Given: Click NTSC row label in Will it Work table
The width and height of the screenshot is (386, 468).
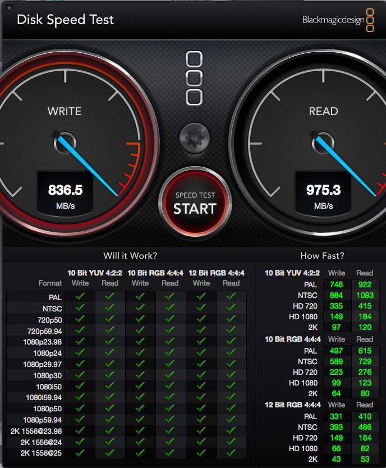Looking at the screenshot, I should [x=52, y=309].
